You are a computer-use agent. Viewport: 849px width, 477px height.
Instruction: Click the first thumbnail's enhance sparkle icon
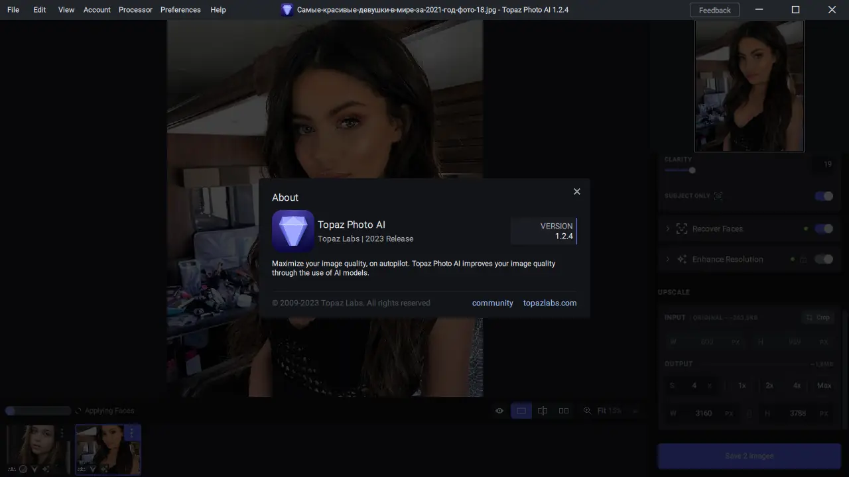click(45, 469)
